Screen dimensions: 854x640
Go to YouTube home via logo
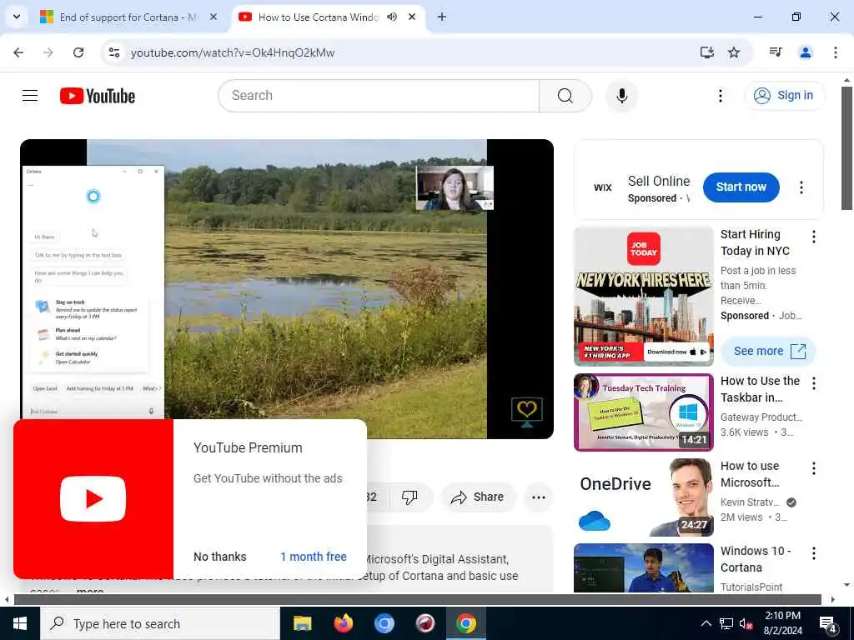click(98, 96)
